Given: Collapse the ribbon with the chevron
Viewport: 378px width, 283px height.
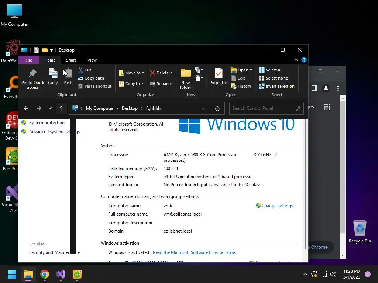Looking at the screenshot, I should [x=296, y=60].
